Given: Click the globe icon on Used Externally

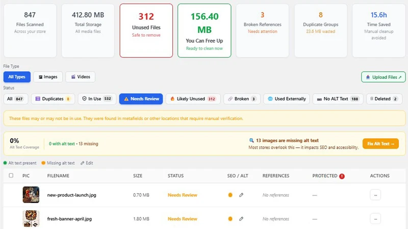Looking at the screenshot, I should 270,99.
